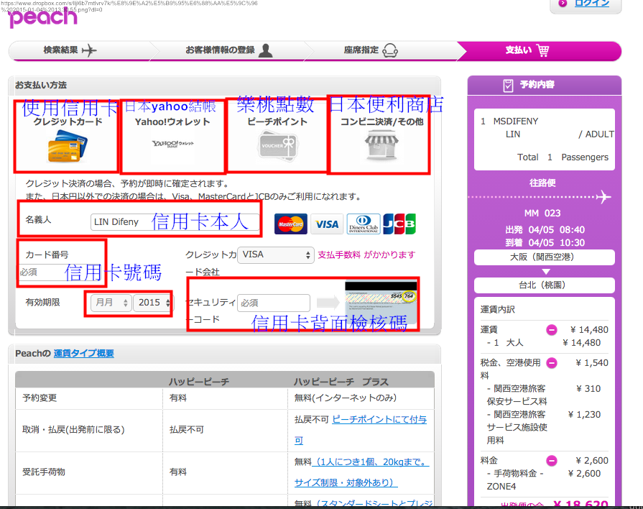The image size is (643, 509).
Task: Go to the お客様情報の登録 step
Action: click(229, 50)
